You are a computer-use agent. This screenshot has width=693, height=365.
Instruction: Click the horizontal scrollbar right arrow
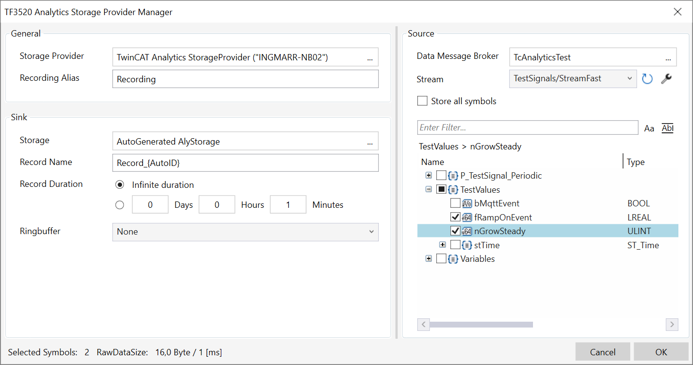672,324
